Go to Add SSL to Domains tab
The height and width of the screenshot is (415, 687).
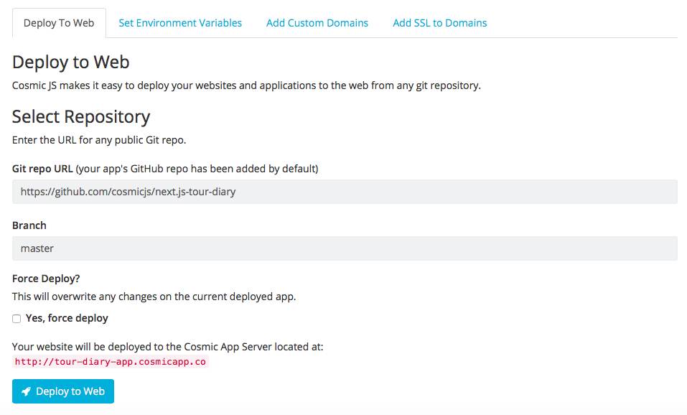point(439,23)
